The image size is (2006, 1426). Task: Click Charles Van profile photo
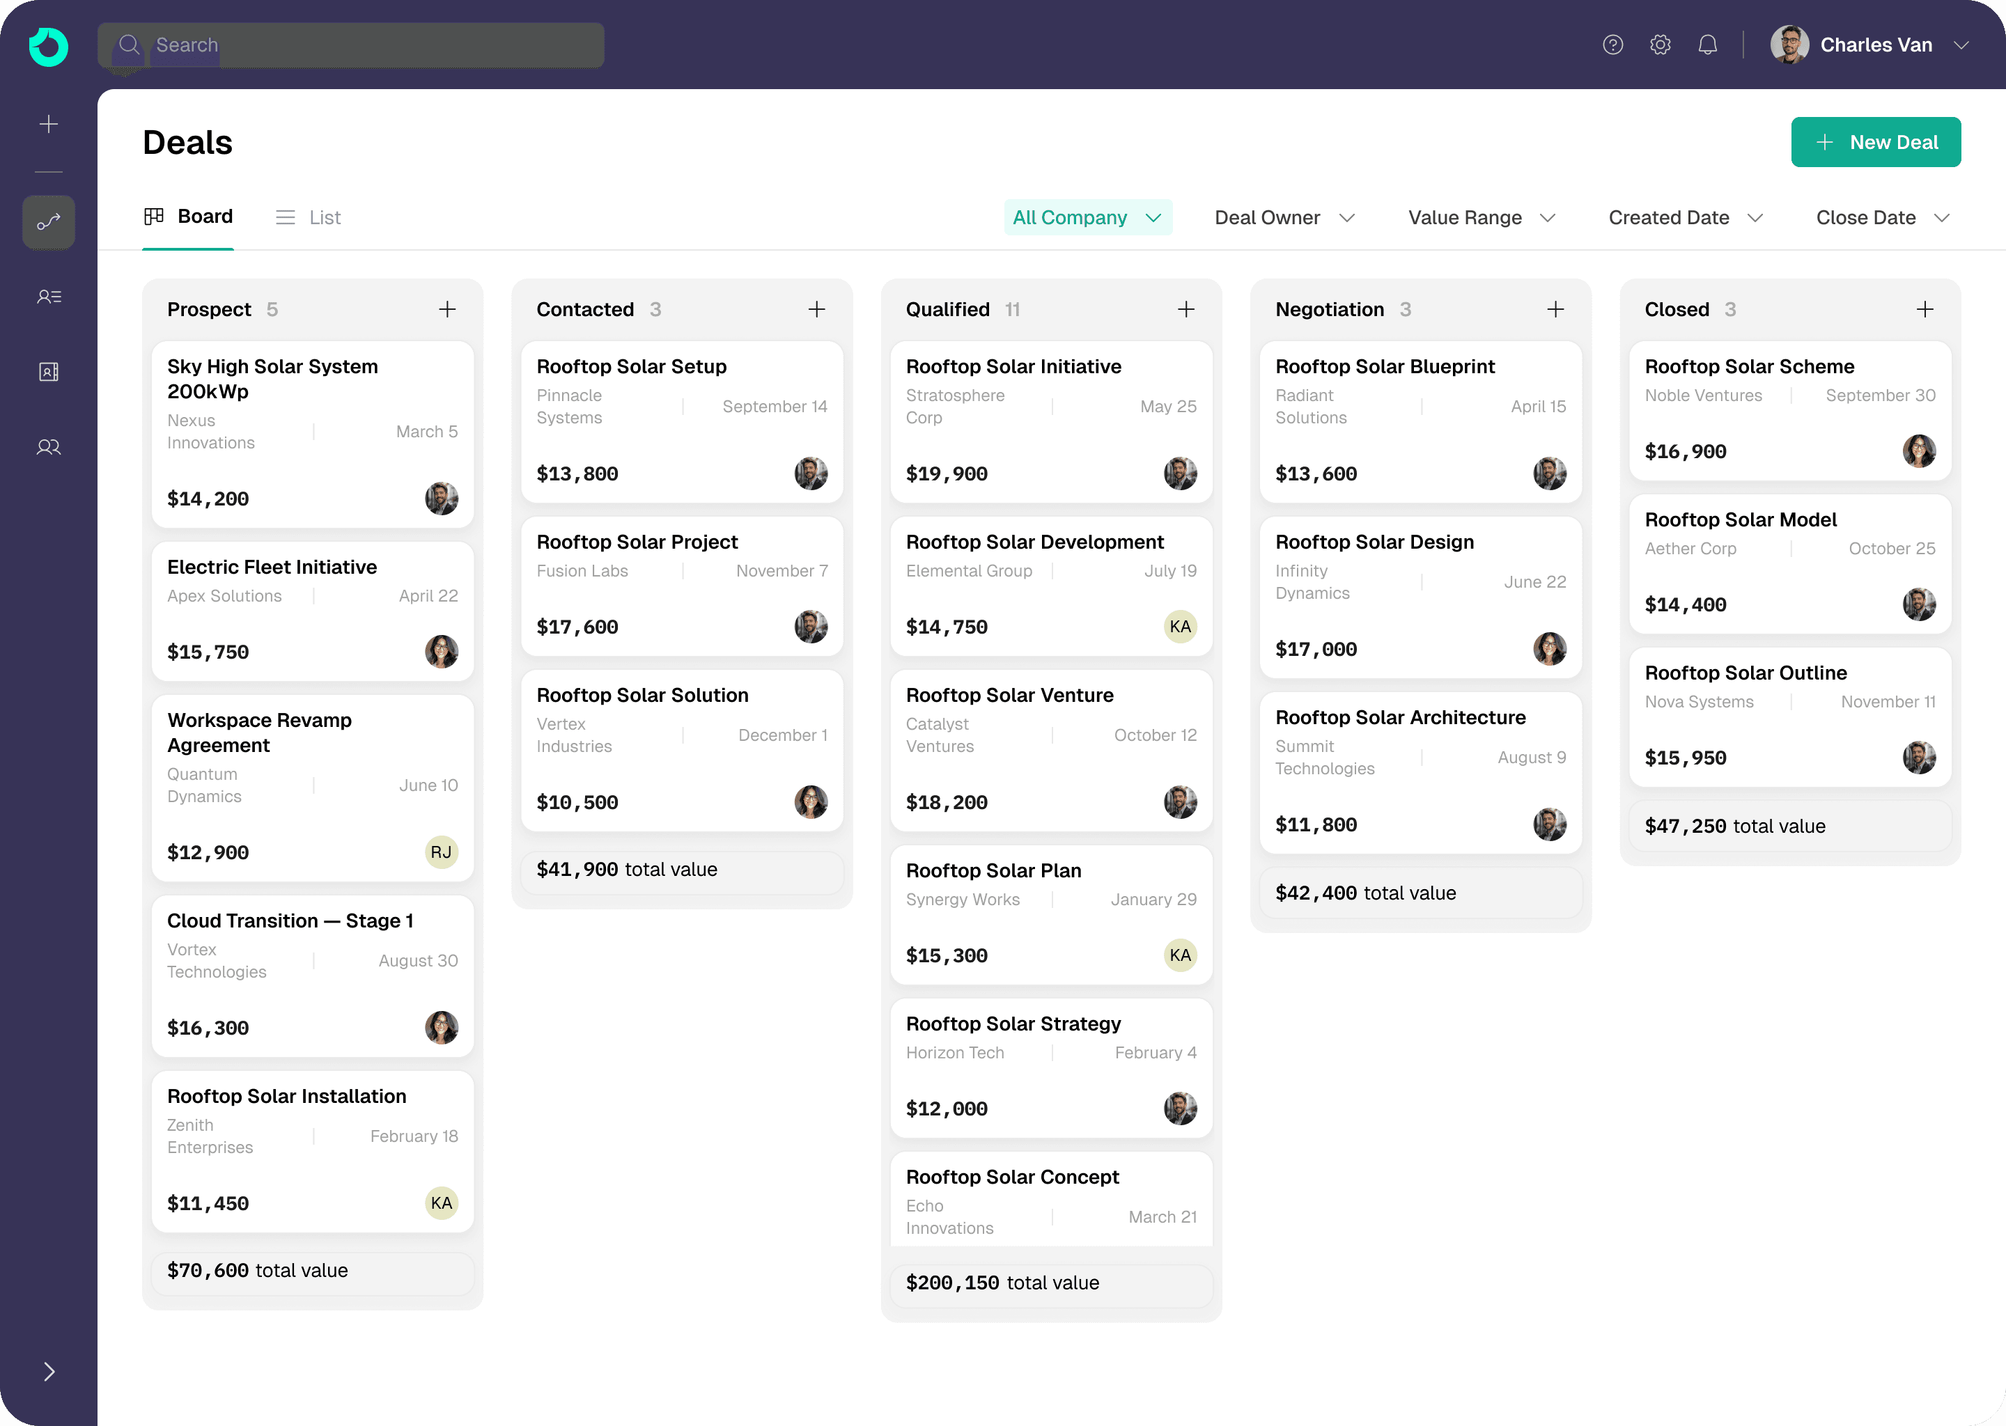[1789, 45]
